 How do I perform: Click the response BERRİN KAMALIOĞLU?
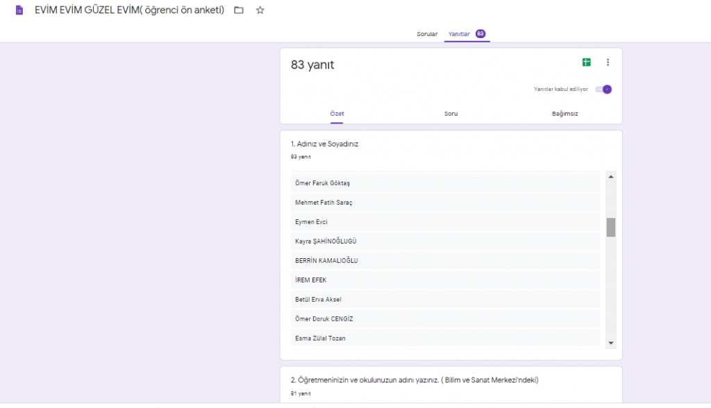click(326, 261)
